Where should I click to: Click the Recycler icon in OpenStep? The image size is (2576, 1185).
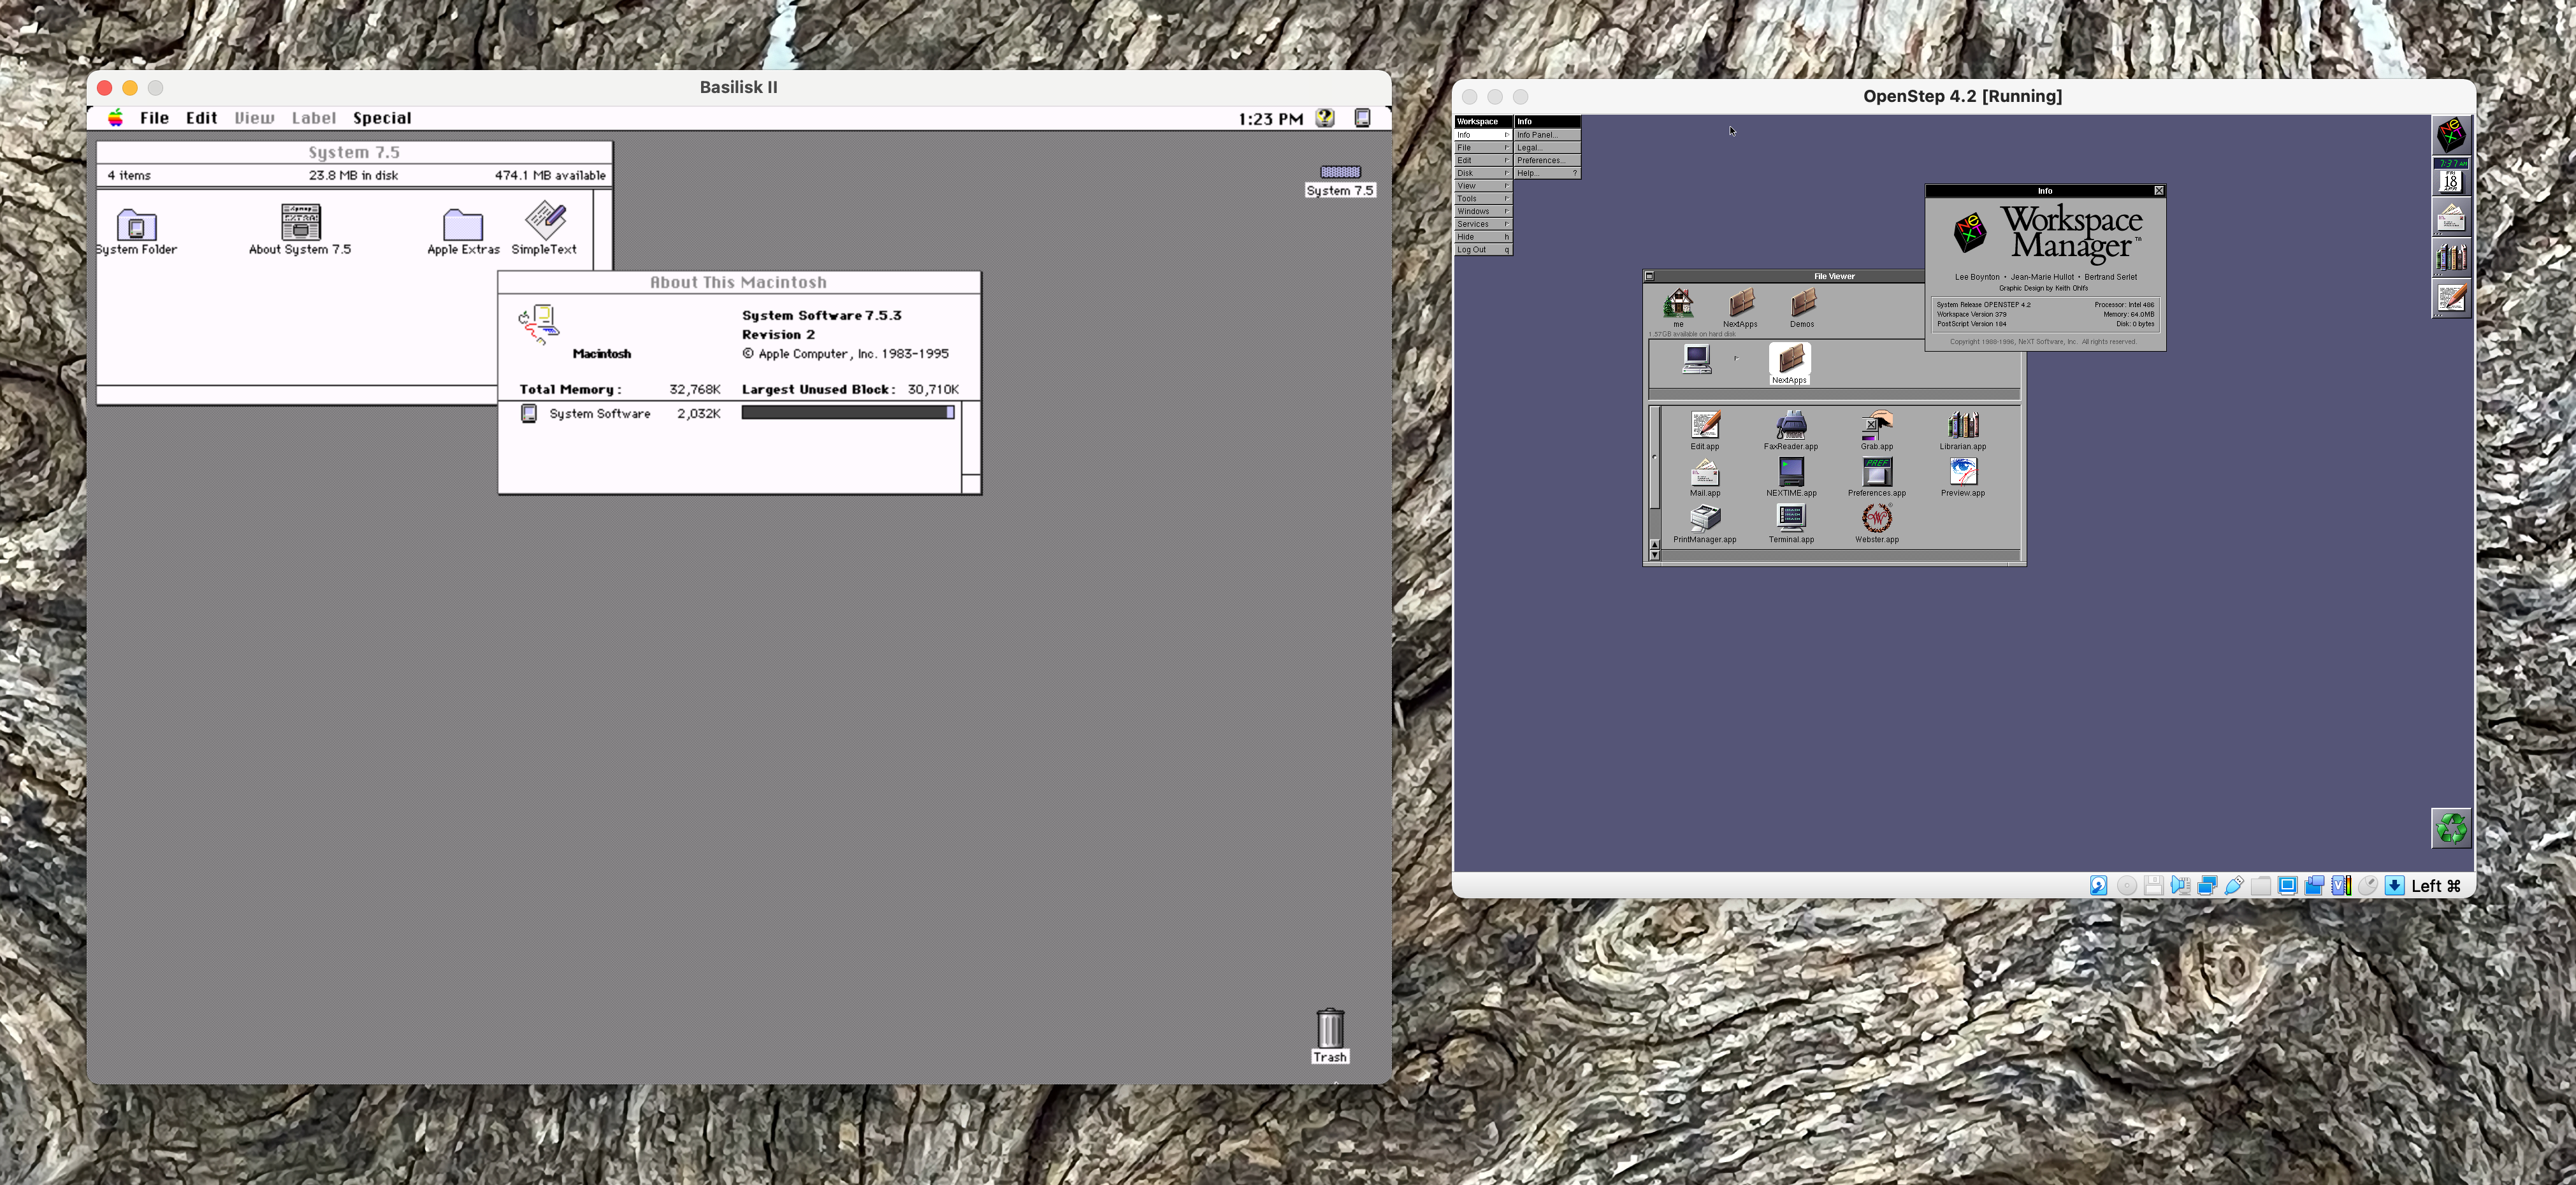2451,828
